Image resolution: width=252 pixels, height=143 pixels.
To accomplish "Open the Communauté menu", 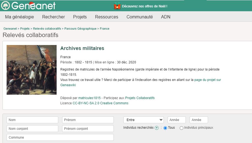I will tap(140, 17).
